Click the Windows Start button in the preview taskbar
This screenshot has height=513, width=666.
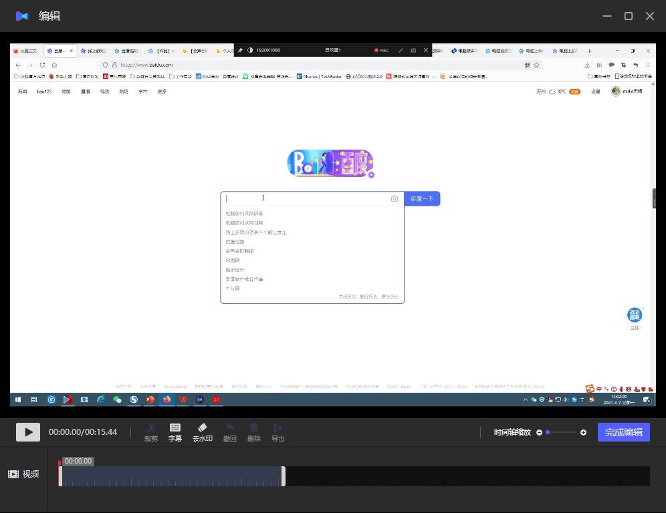(x=18, y=399)
